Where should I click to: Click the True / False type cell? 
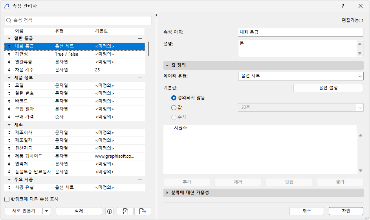pyautogui.click(x=66, y=54)
